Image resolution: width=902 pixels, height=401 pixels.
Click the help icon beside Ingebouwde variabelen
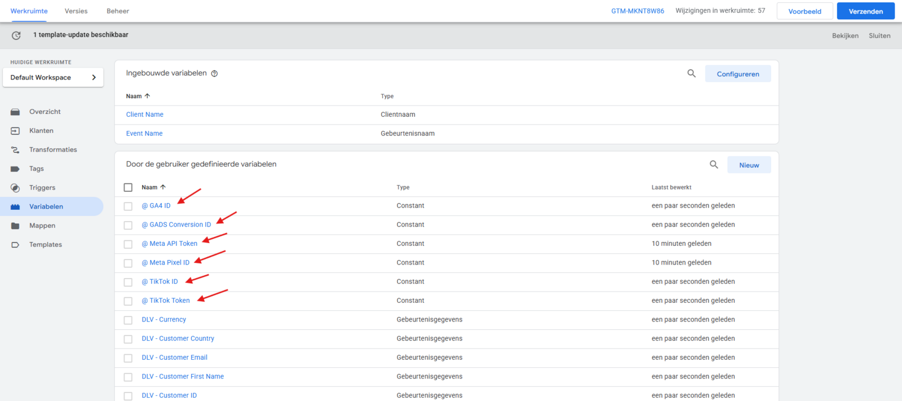click(x=214, y=73)
